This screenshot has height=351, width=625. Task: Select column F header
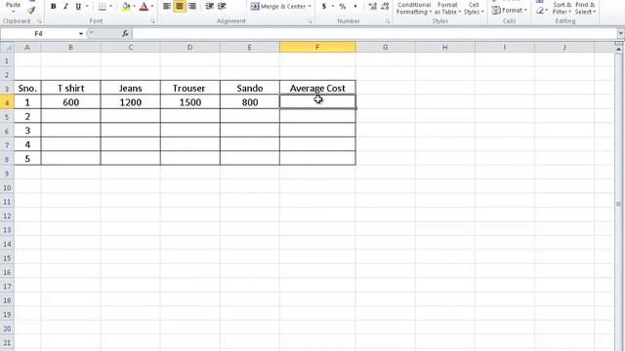pos(317,48)
